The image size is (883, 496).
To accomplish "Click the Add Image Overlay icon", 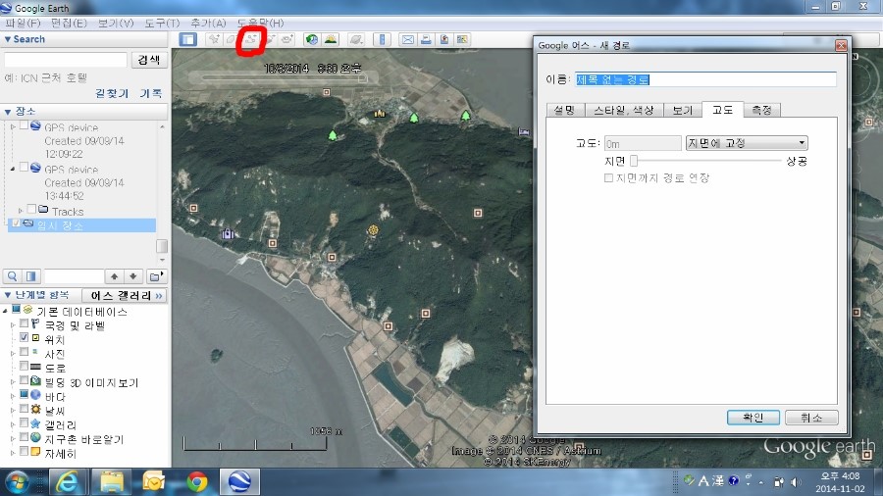I will [271, 39].
